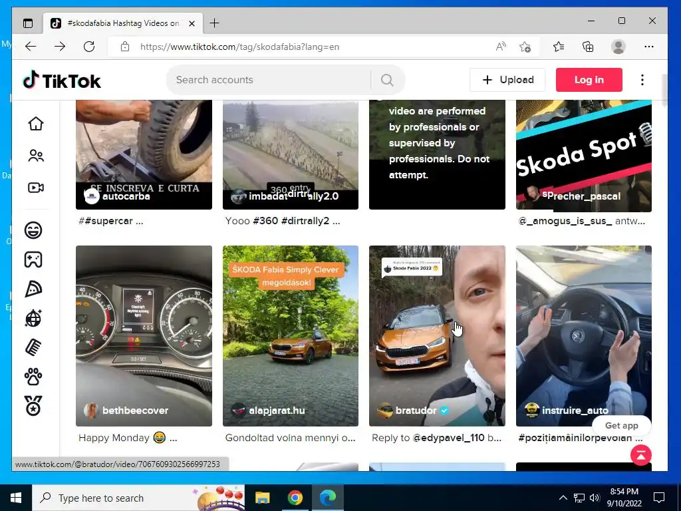Reload the page with refresh icon
This screenshot has height=511, width=681.
point(89,47)
